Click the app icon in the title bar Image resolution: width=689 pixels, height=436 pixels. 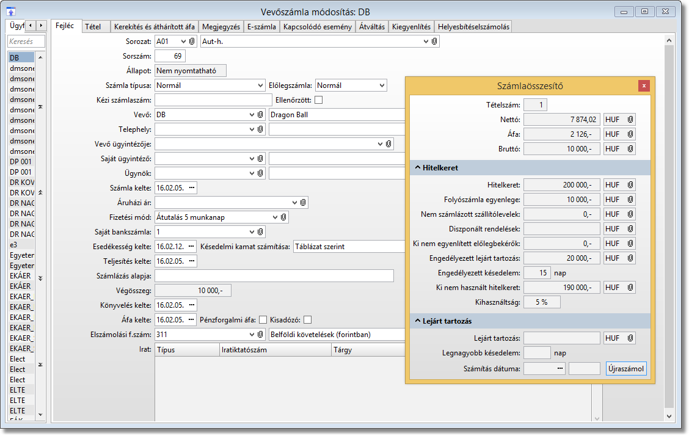pos(10,12)
